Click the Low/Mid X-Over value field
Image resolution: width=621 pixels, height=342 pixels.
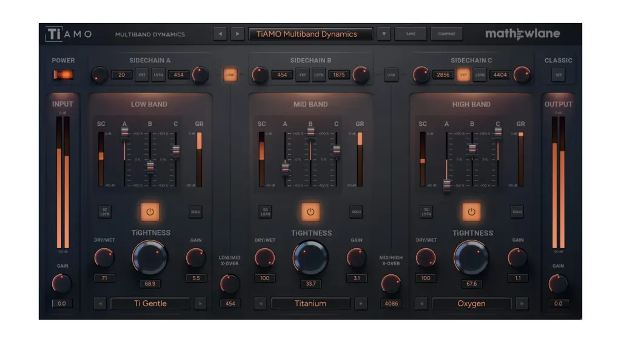(x=230, y=303)
